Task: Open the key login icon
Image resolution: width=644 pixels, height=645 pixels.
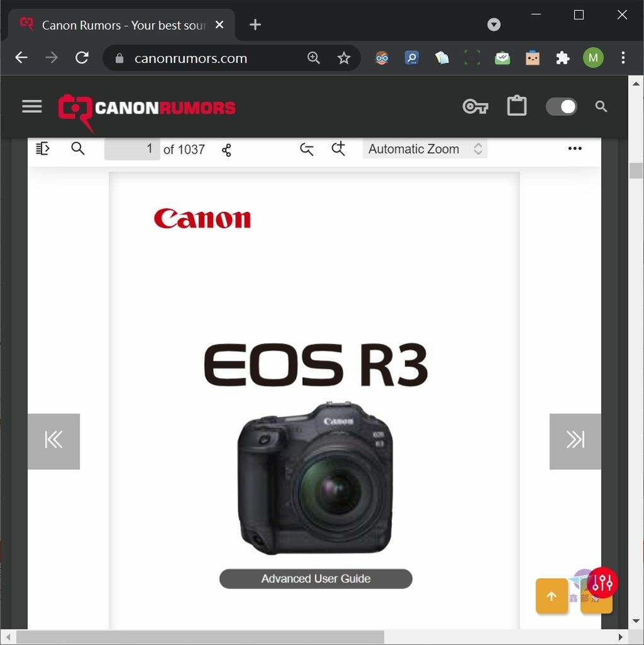Action: click(x=475, y=106)
